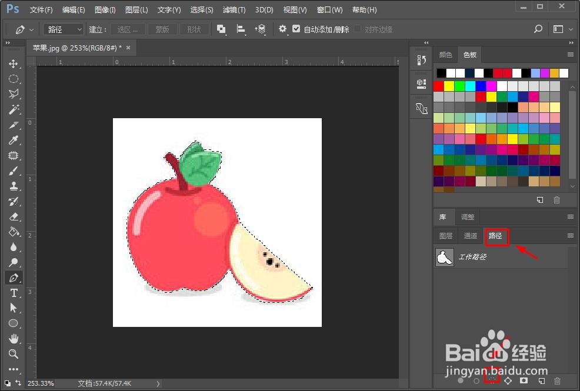Open collapsed History panel icon
580x391 pixels.
tap(422, 60)
